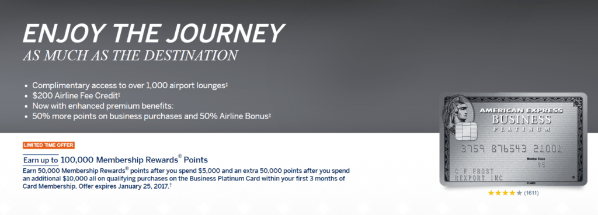Click the 50% Airline Bonus footnote symbol
This screenshot has width=598, height=215.
click(x=269, y=115)
